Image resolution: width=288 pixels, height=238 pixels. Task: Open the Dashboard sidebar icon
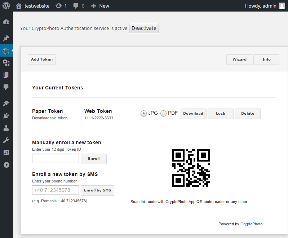click(x=6, y=22)
